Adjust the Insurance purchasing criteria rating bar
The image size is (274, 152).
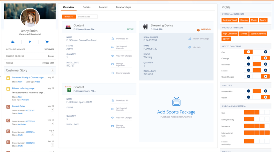click(257, 126)
